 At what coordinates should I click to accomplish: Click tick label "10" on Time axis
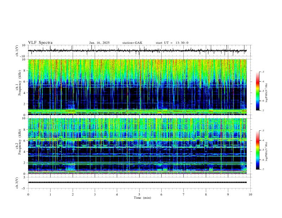[250, 194]
